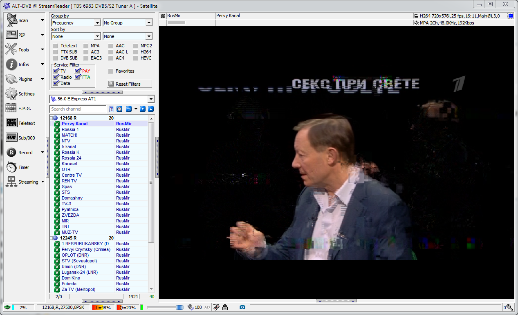Click the Record icon

[x=11, y=152]
